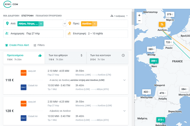Select the 422 € Μπιλμπάο map price
Viewport: 190px width, 126px height.
point(146,92)
